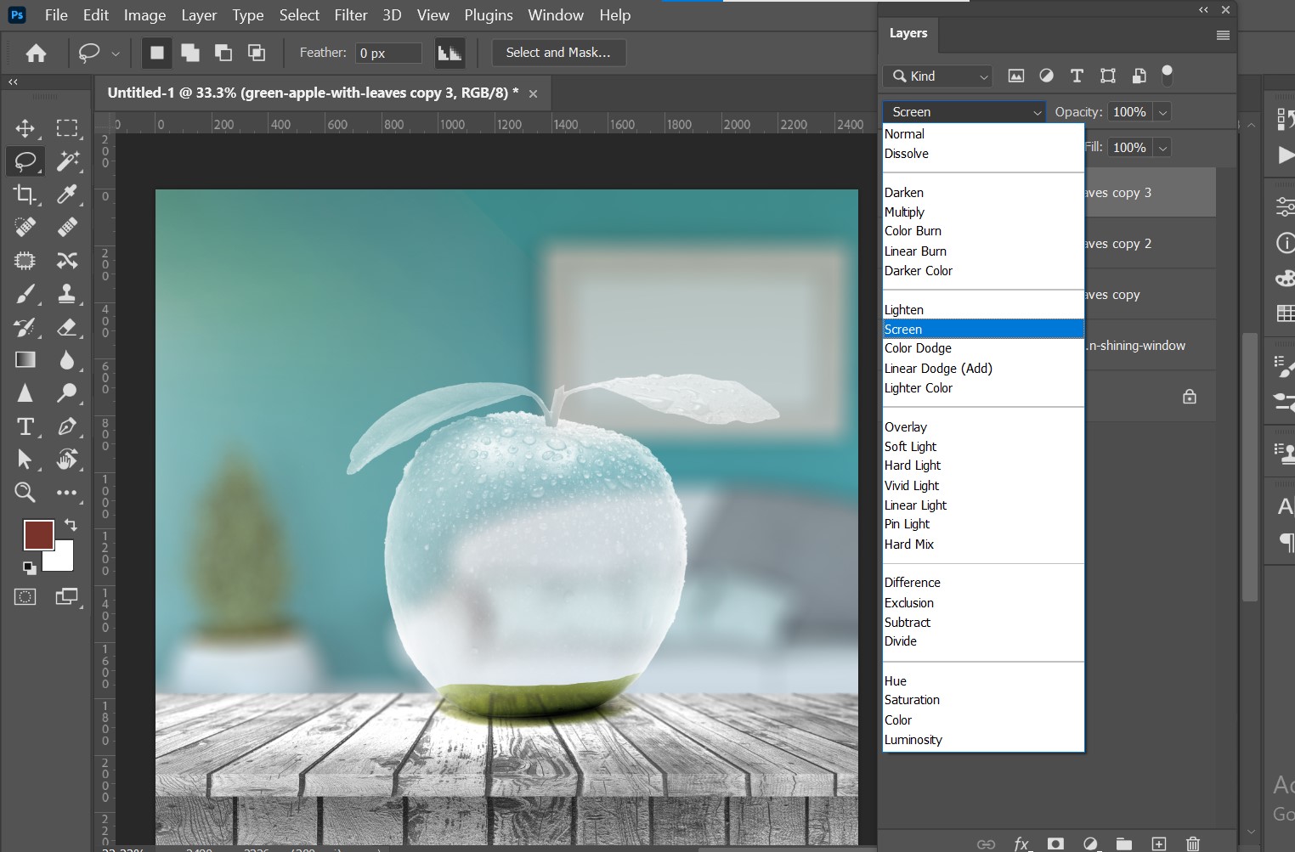This screenshot has height=852, width=1295.
Task: Select the Horizontal Type tool
Action: click(x=25, y=426)
